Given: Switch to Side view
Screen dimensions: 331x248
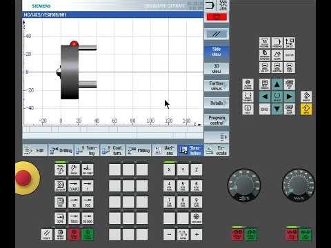Looking at the screenshot, I should [217, 52].
